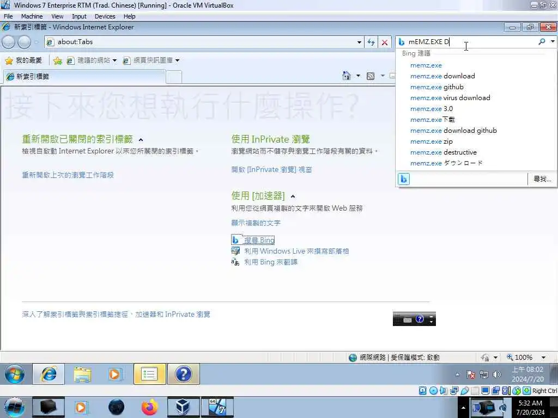Open the VirtualBox Machine menu
558x418 pixels.
coord(32,16)
